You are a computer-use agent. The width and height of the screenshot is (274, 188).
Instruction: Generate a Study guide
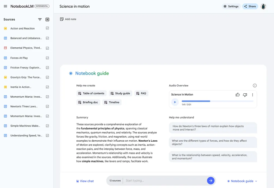tap(120, 93)
